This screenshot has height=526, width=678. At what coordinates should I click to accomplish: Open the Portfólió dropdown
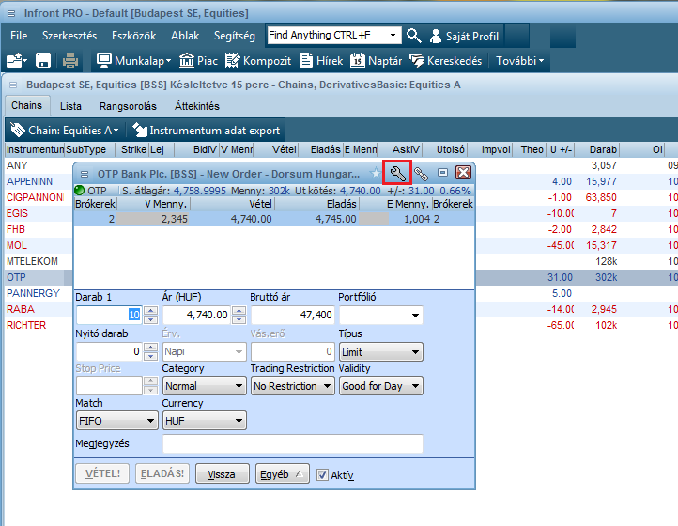(x=381, y=315)
